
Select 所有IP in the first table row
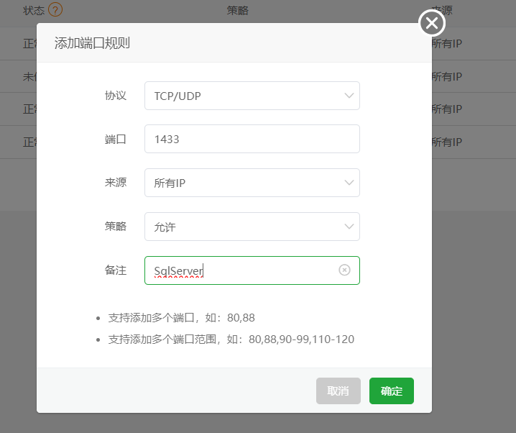click(x=447, y=44)
